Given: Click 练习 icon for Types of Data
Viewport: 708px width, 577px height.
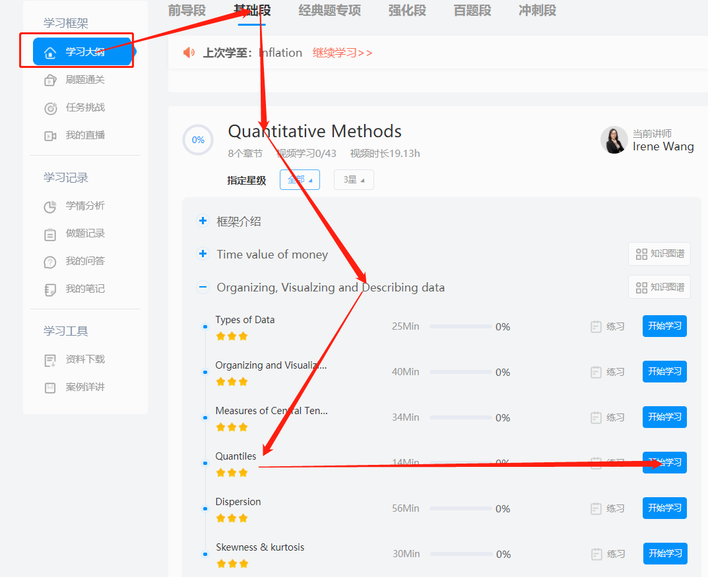Looking at the screenshot, I should click(596, 326).
